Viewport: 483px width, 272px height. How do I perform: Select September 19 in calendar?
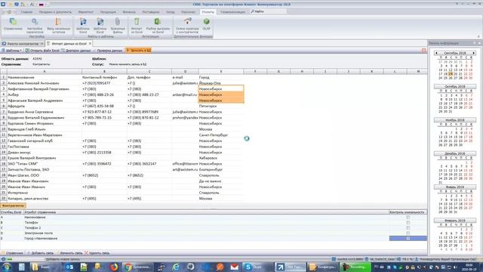pyautogui.click(x=451, y=74)
